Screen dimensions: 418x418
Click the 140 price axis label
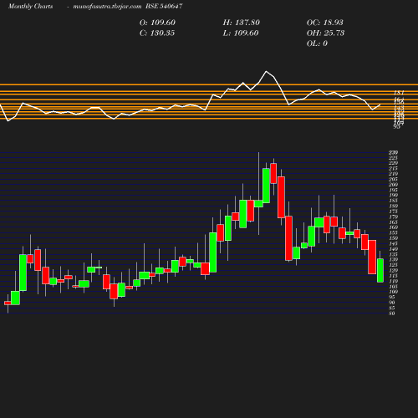(x=393, y=249)
